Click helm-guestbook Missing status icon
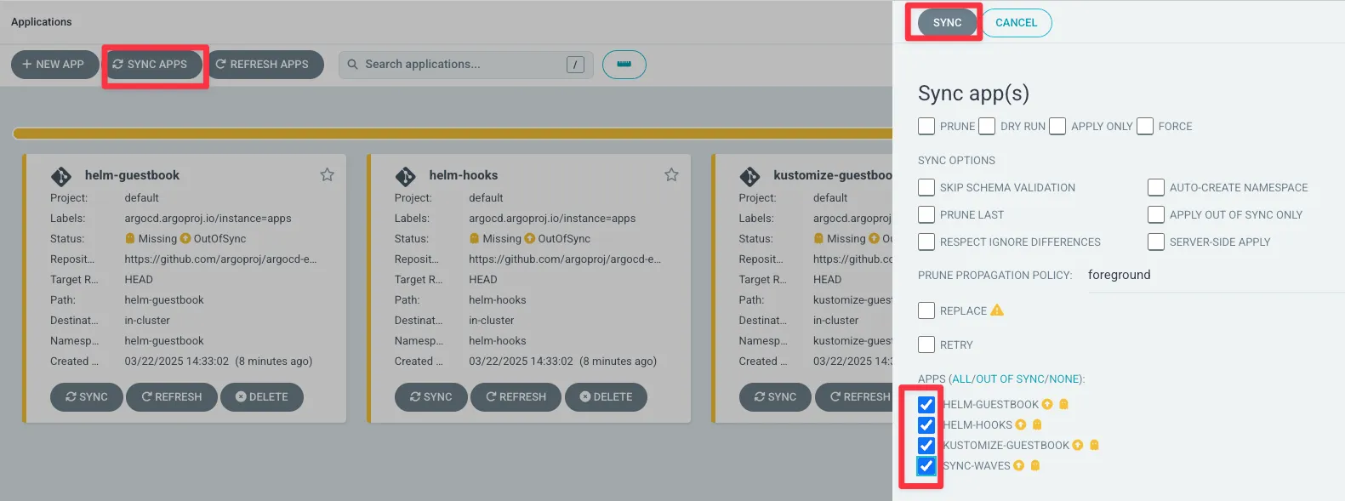Image resolution: width=1345 pixels, height=501 pixels. tap(130, 239)
